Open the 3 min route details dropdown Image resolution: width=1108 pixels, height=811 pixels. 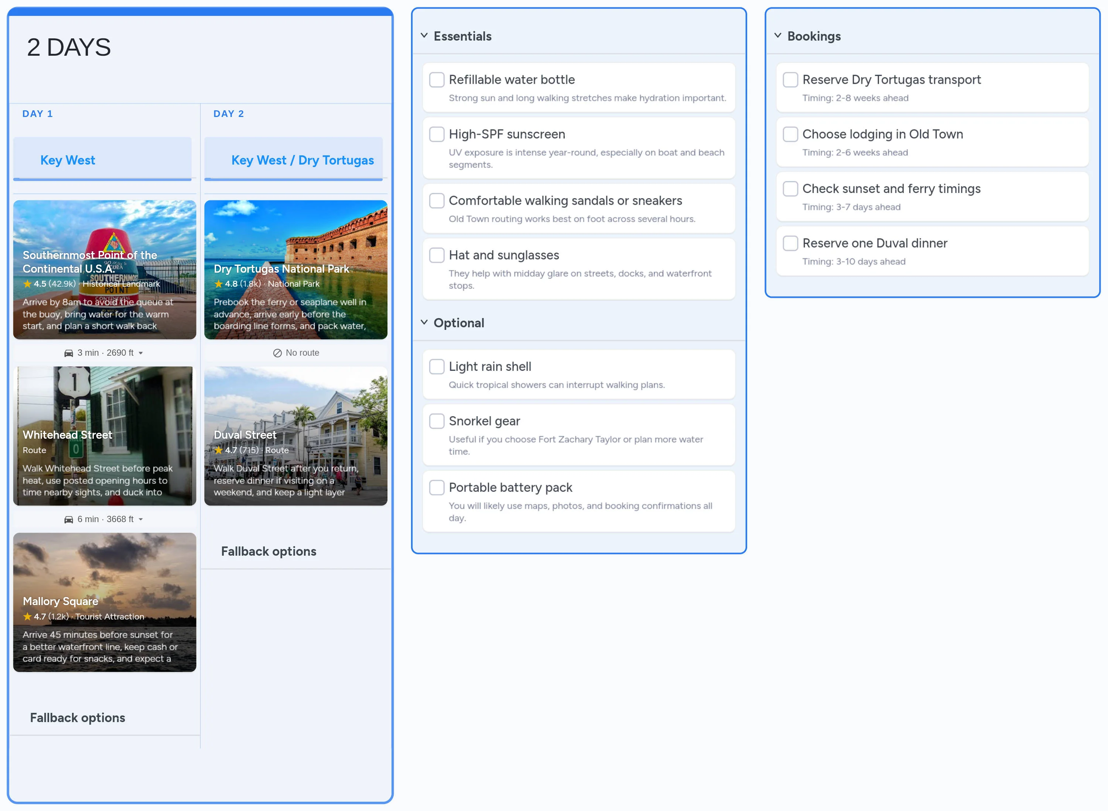pos(141,353)
